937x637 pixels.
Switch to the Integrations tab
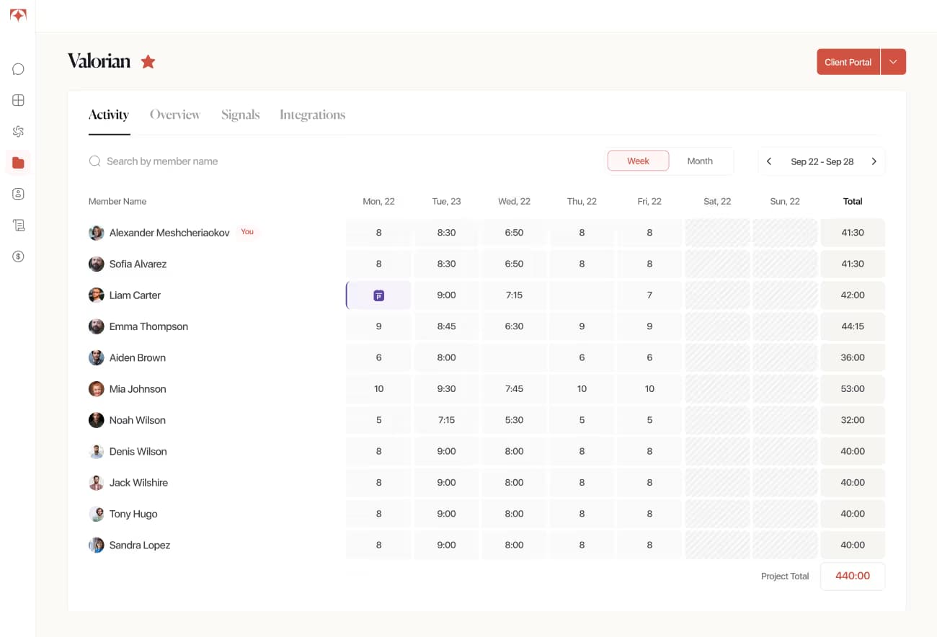pyautogui.click(x=313, y=115)
